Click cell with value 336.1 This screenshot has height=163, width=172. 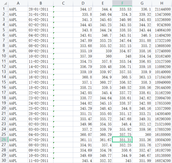(142, 9)
